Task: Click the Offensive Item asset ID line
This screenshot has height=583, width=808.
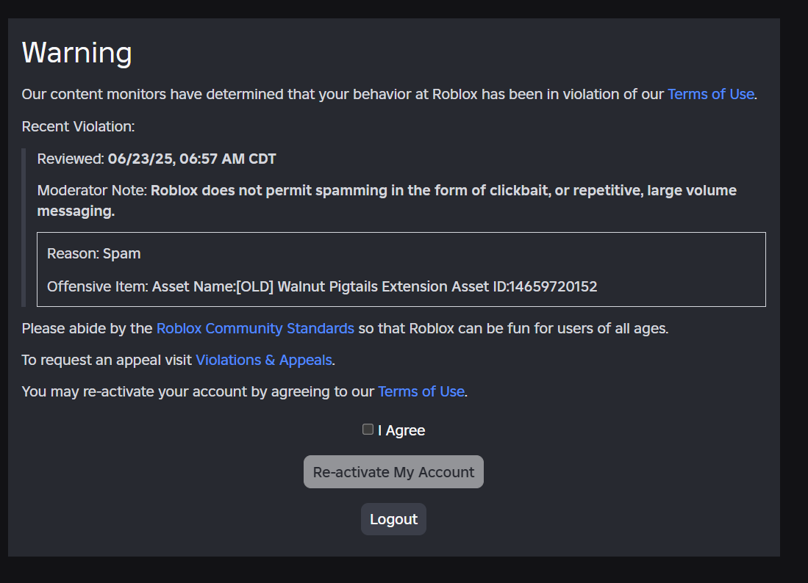Action: point(322,286)
